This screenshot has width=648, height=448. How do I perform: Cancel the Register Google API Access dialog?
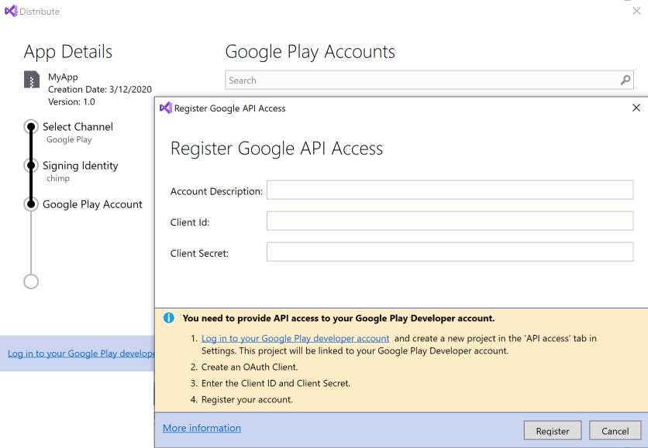tap(615, 430)
